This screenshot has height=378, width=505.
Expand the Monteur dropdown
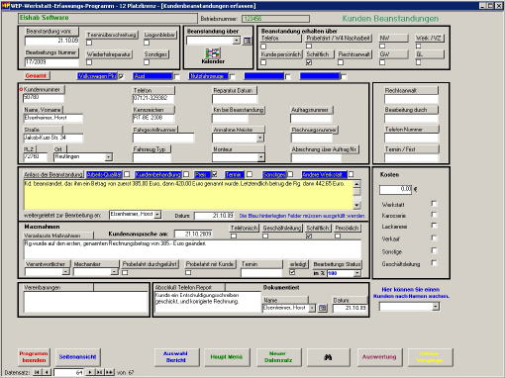tap(260, 157)
